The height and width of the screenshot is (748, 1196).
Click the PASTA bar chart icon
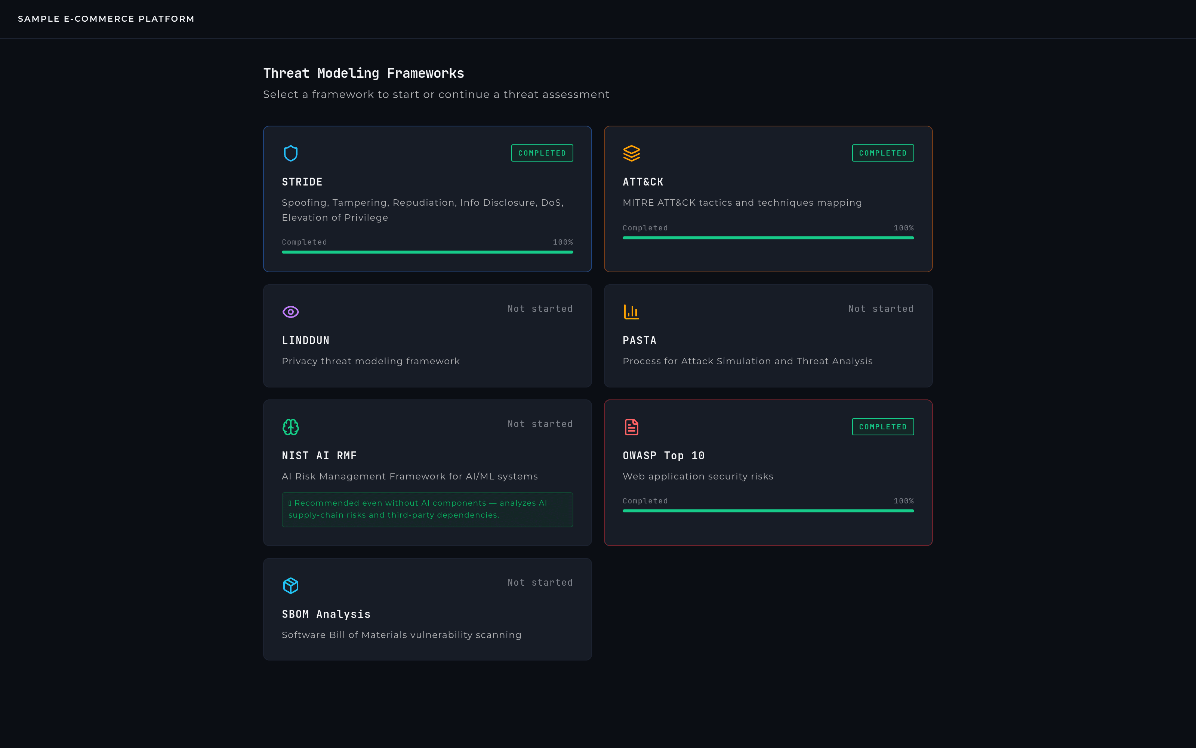[632, 312]
